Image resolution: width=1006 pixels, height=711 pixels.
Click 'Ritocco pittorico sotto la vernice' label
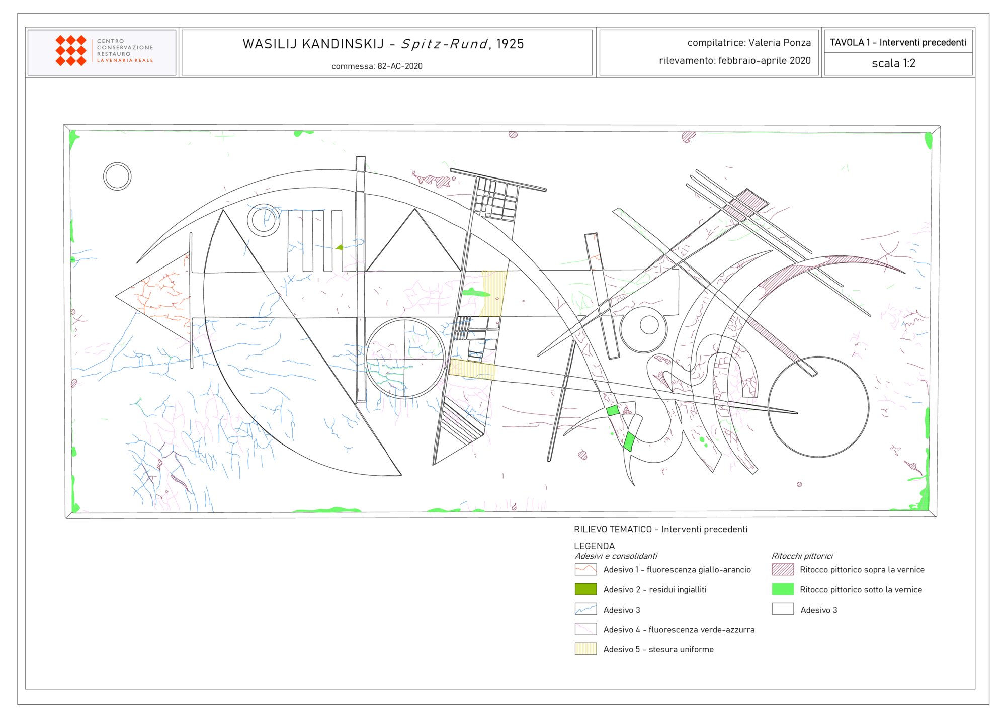pos(861,590)
